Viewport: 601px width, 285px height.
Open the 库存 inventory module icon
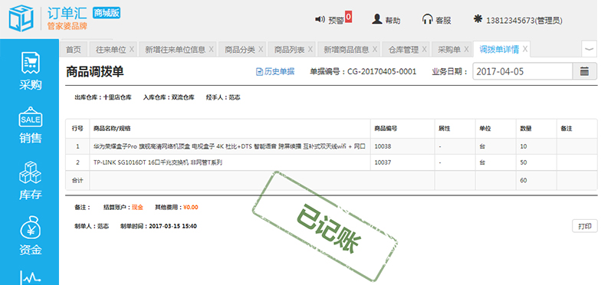point(31,181)
